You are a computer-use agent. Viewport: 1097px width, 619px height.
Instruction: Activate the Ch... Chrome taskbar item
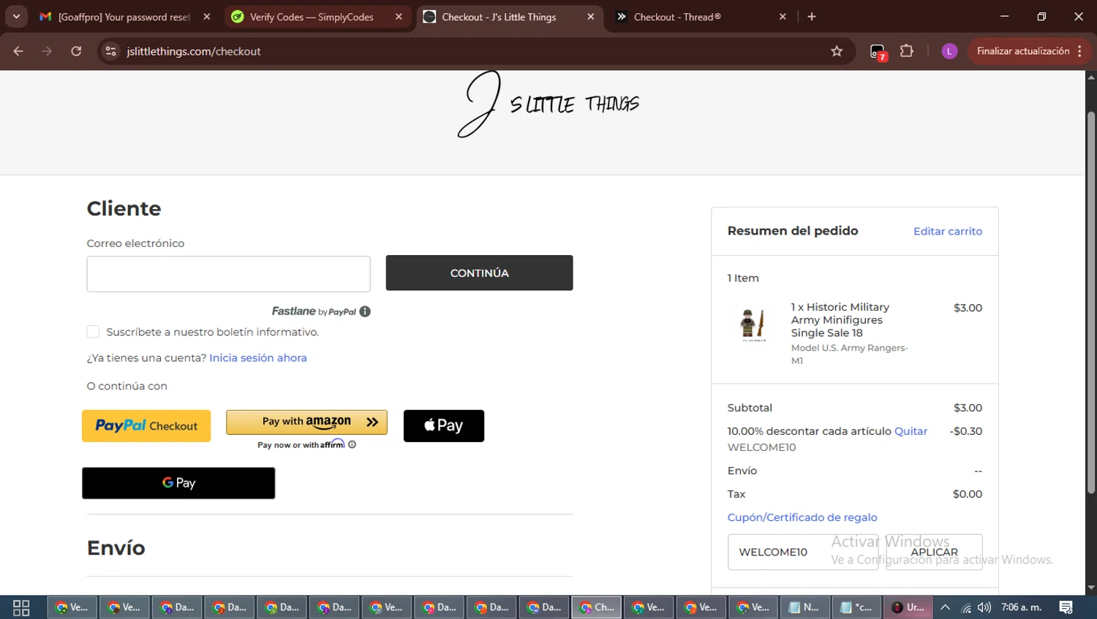coord(596,607)
